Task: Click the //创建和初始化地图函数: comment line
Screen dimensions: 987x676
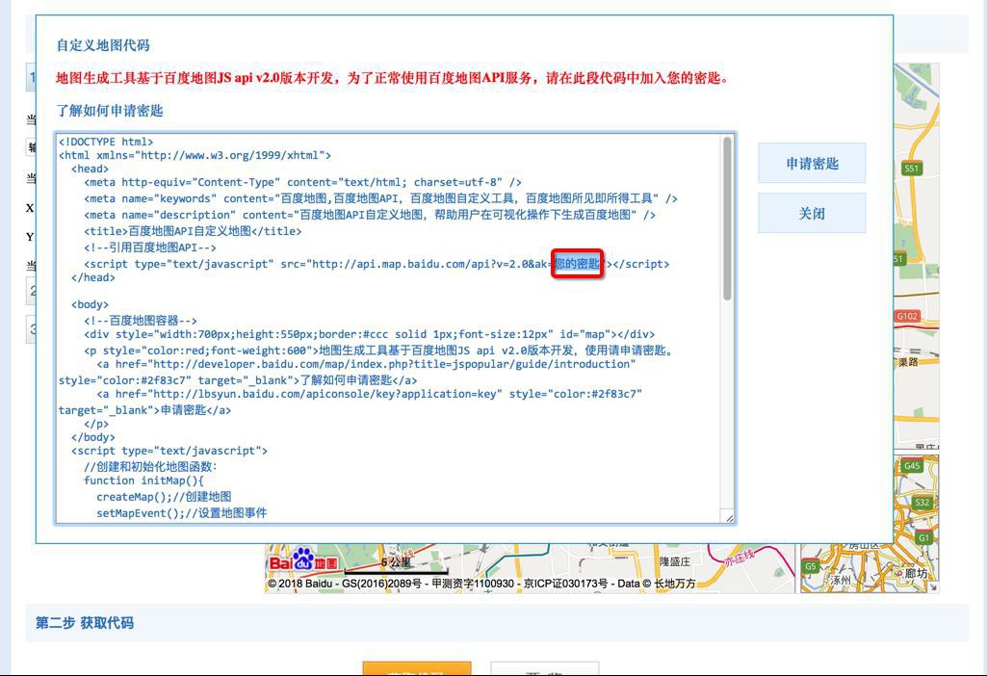Action: (x=150, y=466)
